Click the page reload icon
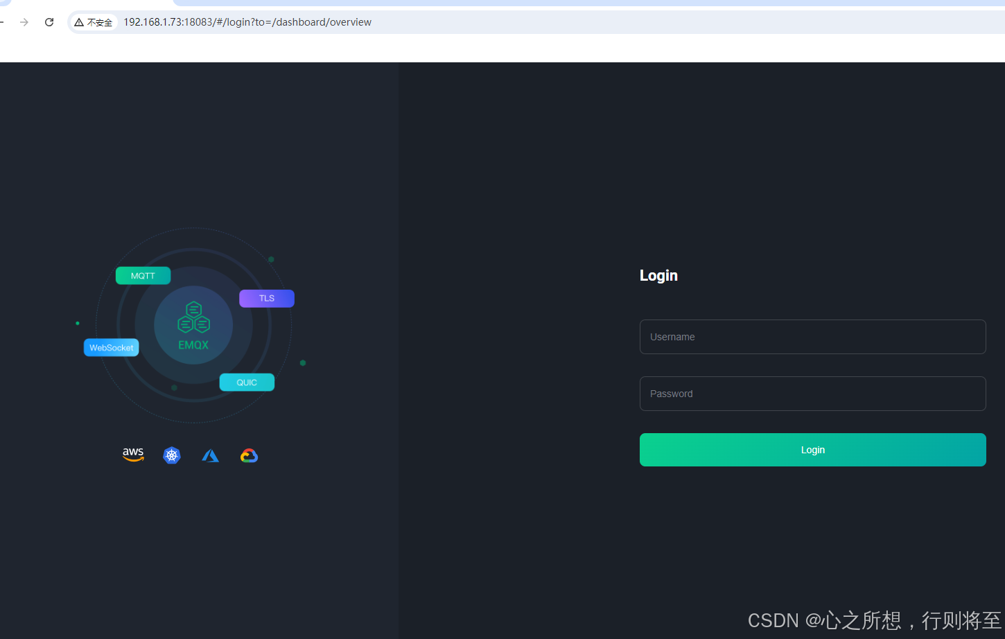 point(49,21)
